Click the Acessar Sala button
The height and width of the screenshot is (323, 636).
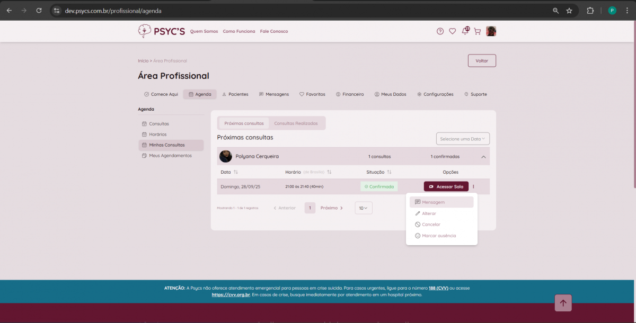[x=446, y=186]
